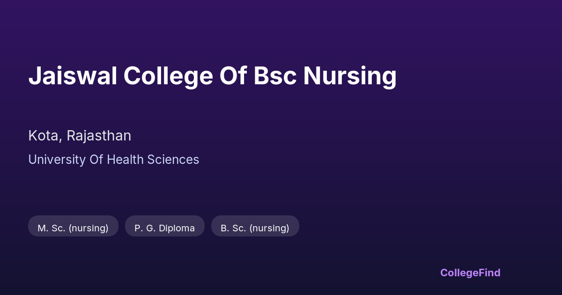Screen dimensions: 562x295
Task: Click "Diploma" text inside the middle pill
Action: (x=177, y=228)
